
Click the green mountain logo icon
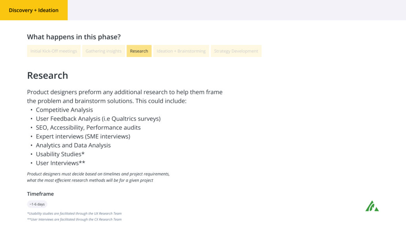(x=372, y=206)
